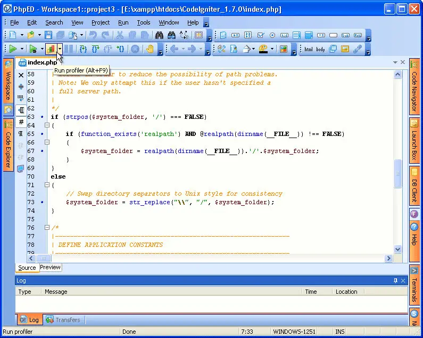Toggle auto-hide pin on Log panel
The height and width of the screenshot is (338, 423).
point(395,280)
